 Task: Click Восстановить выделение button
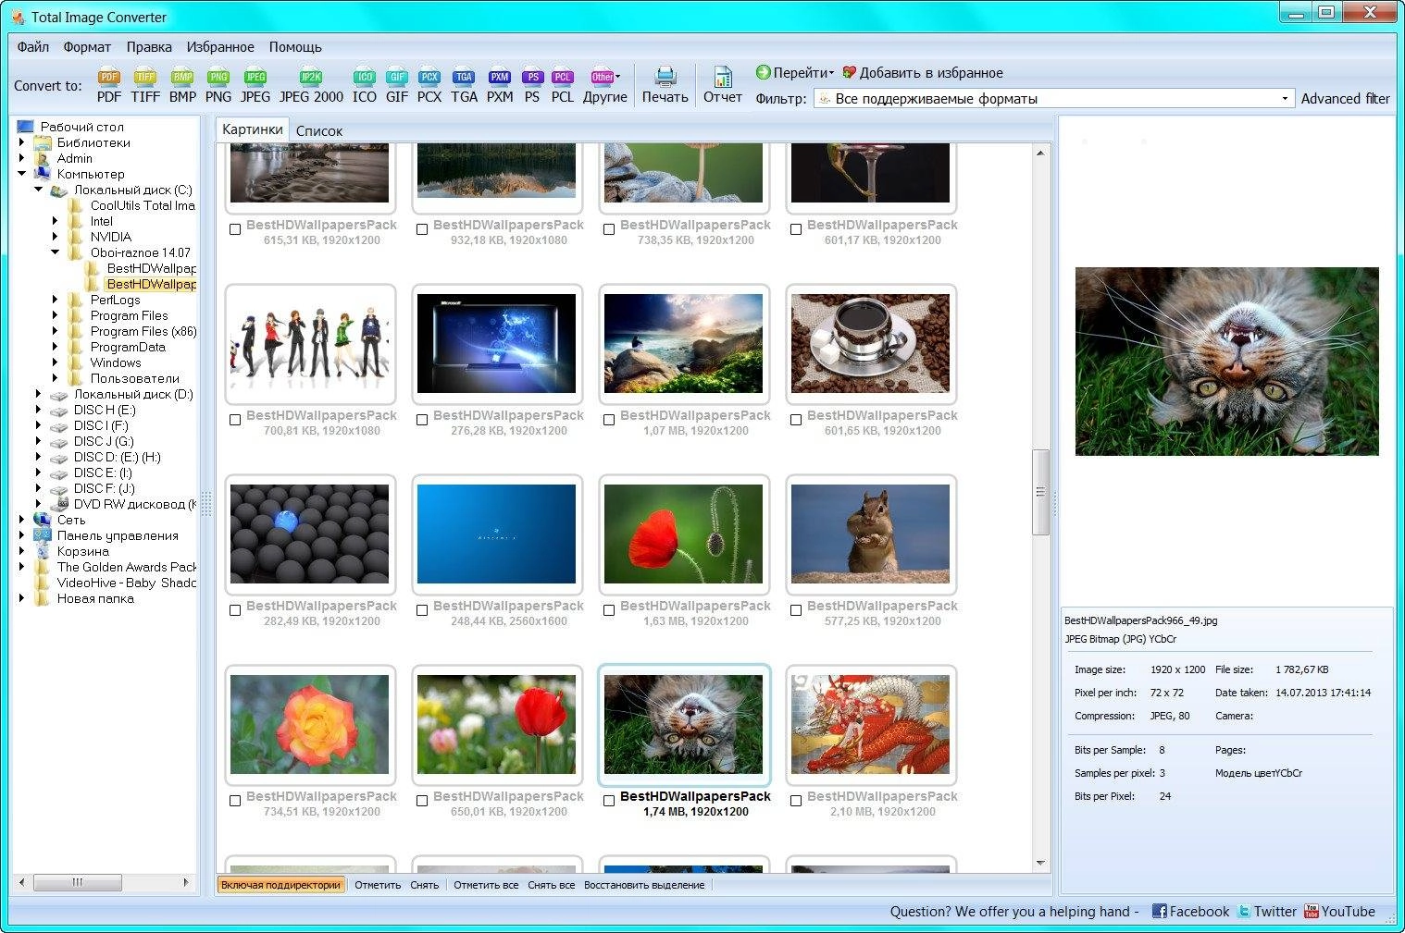(x=644, y=885)
